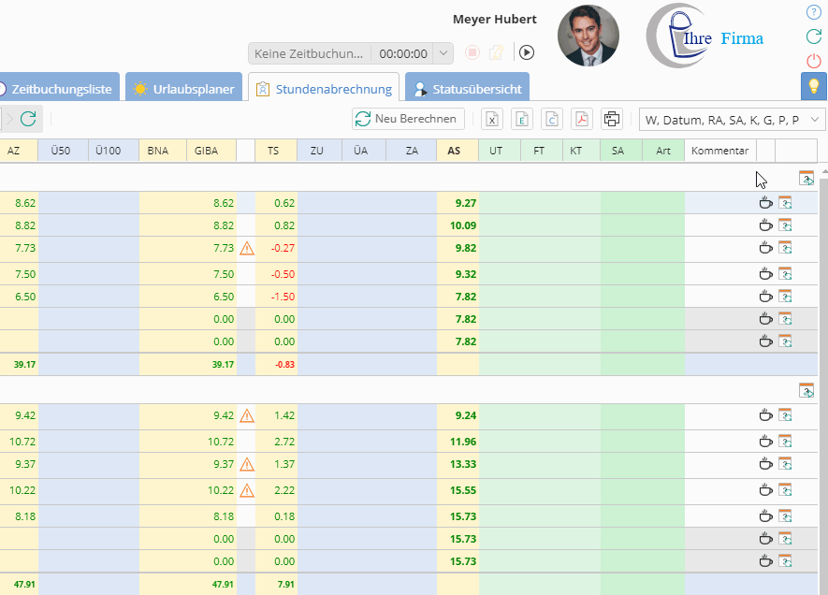Click the Excel export icon marked X
The width and height of the screenshot is (828, 595).
pos(492,119)
